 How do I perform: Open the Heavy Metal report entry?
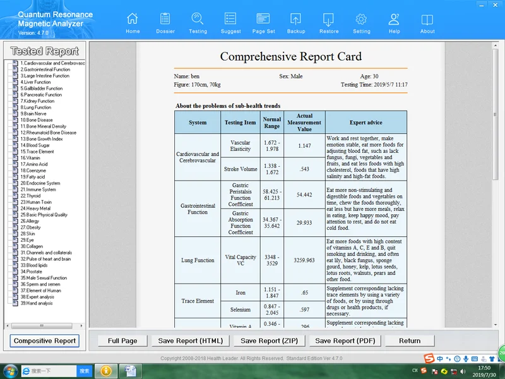35,208
